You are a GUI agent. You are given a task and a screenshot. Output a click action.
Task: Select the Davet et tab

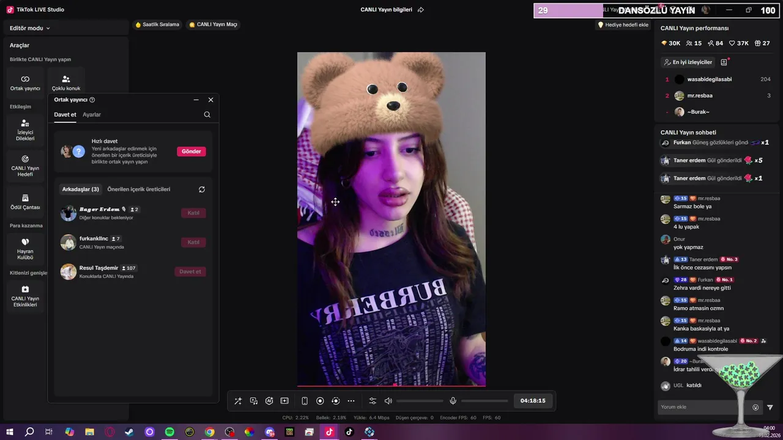point(65,115)
